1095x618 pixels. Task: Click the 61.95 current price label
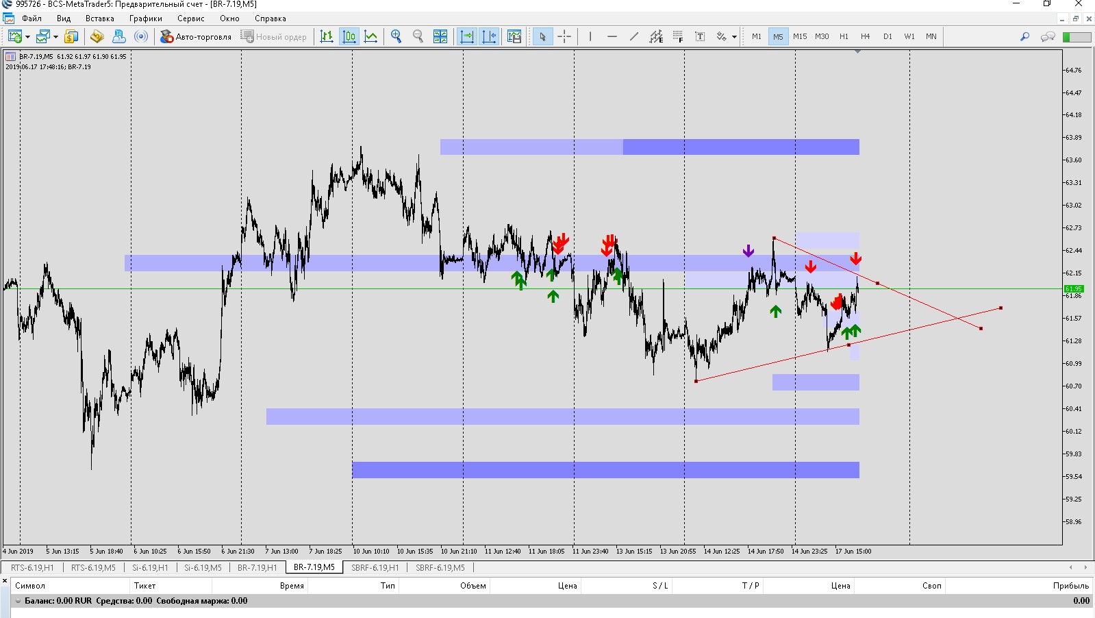pos(1073,288)
